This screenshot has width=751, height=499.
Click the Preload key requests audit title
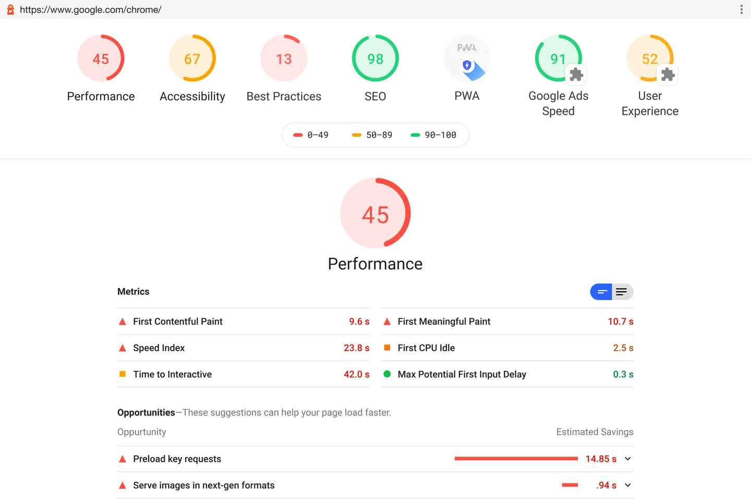coord(177,459)
